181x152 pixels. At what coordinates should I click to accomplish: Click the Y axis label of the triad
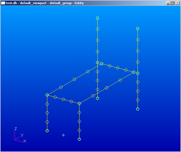point(22,135)
